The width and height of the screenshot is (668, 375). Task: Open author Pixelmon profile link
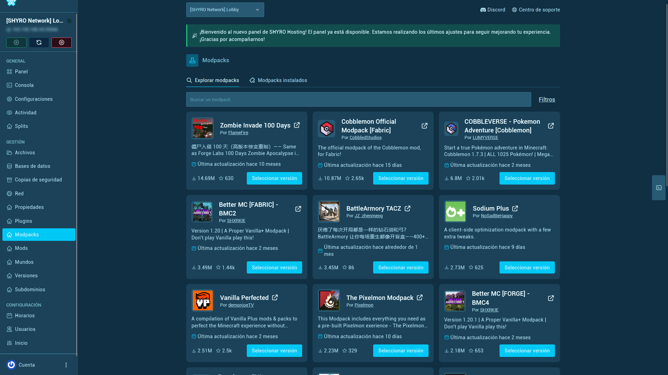[364, 305]
